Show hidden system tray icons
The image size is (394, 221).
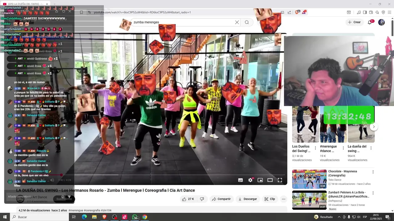click(x=339, y=217)
